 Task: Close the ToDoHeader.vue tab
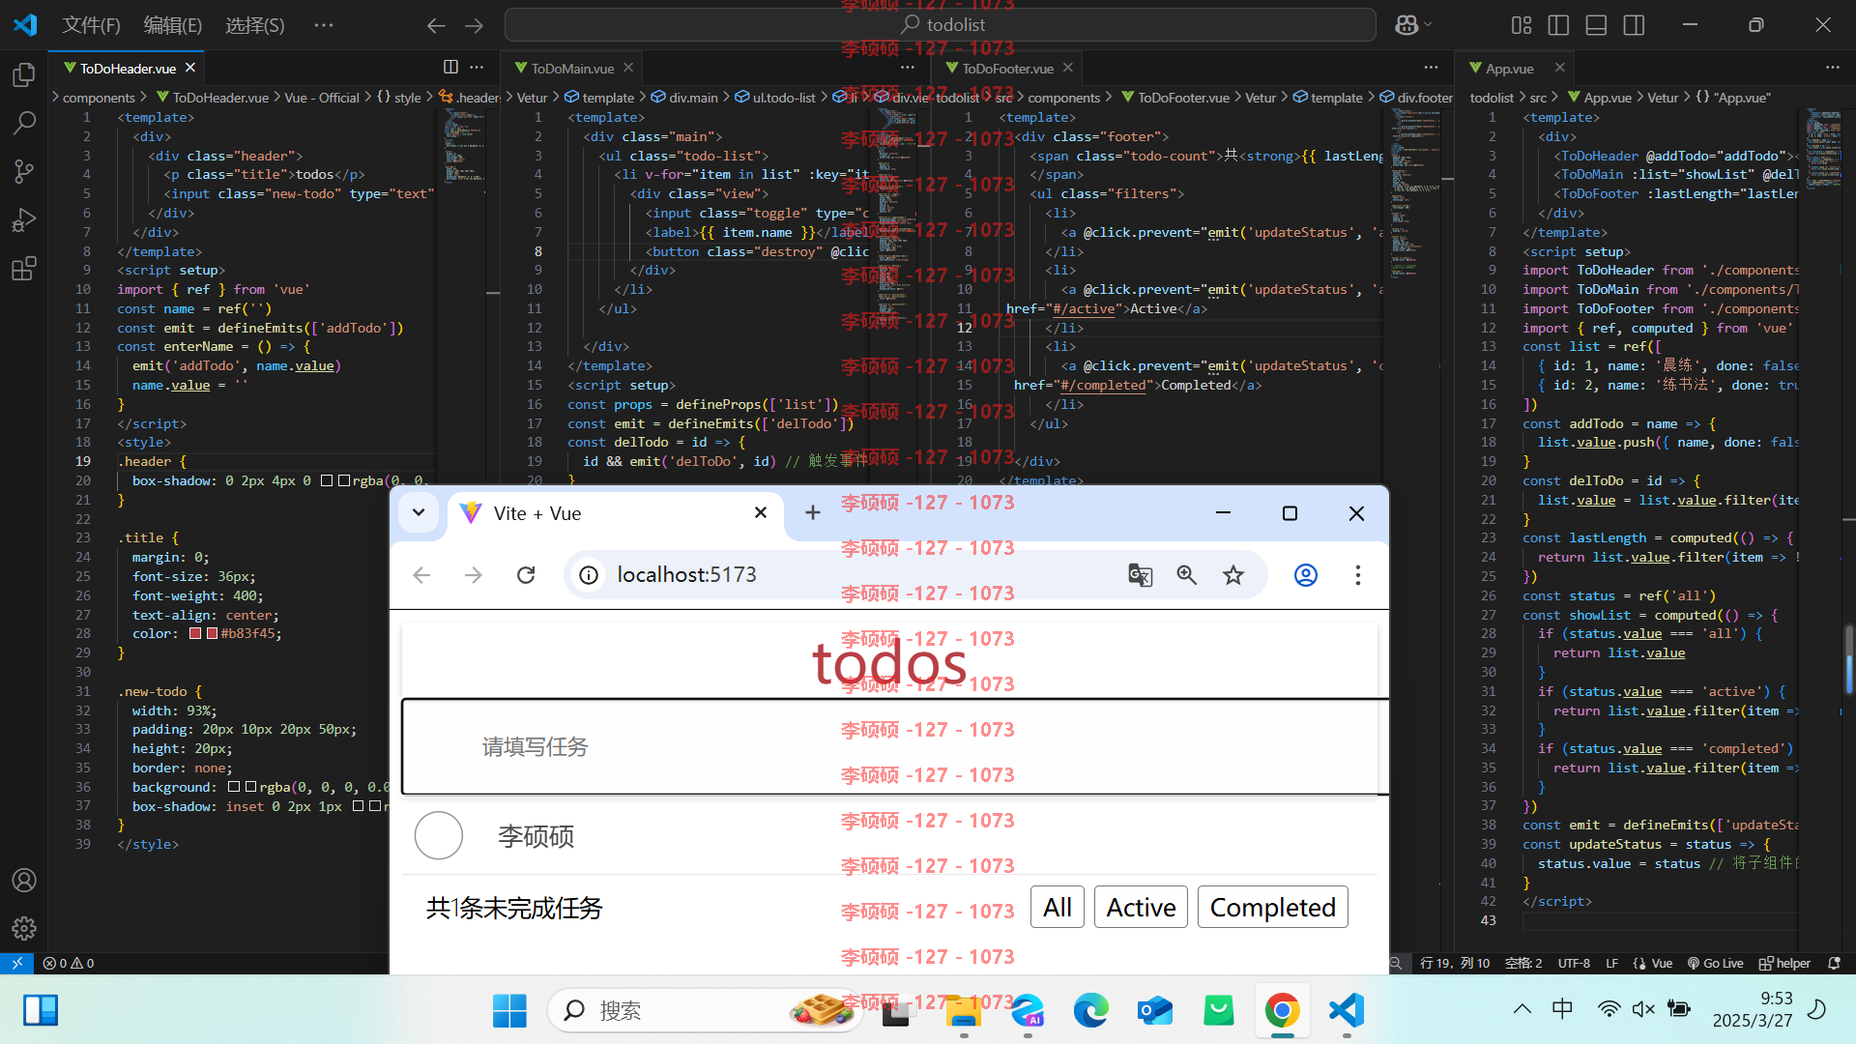click(190, 68)
